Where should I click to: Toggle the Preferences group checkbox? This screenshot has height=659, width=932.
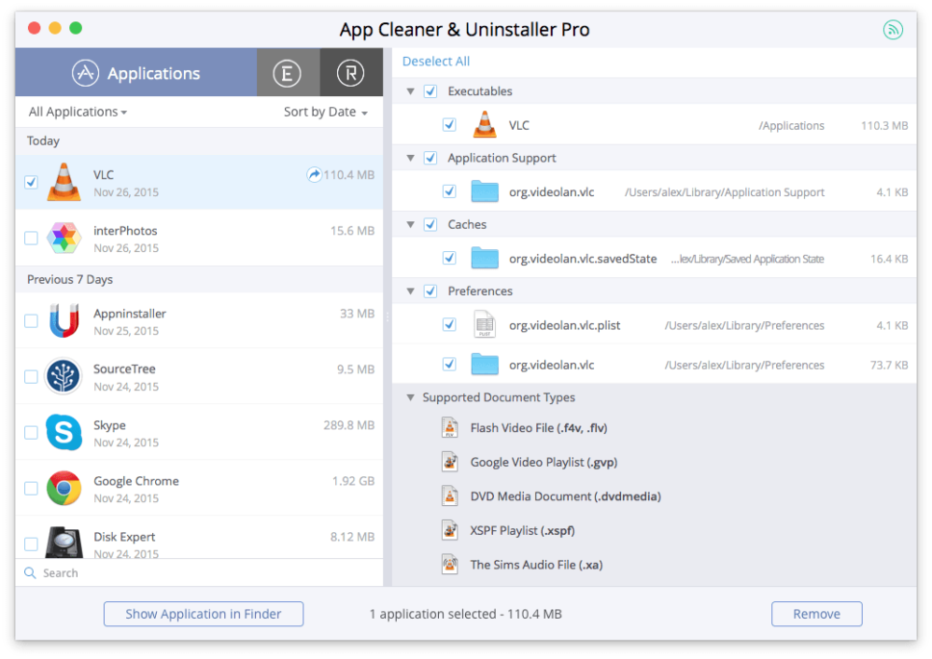(430, 291)
